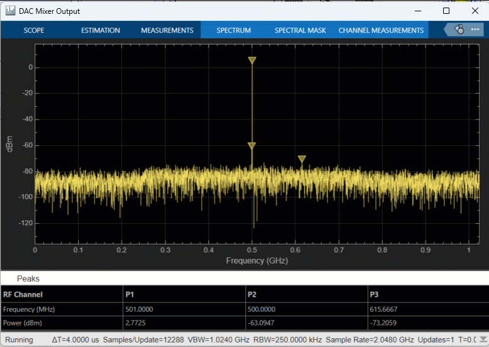
Task: Switch to the Estimation tab
Action: [x=101, y=30]
